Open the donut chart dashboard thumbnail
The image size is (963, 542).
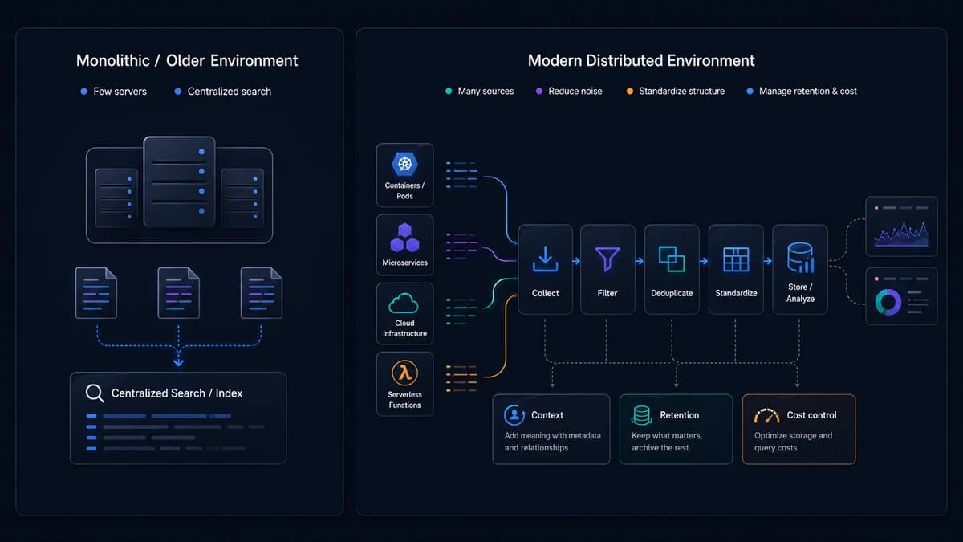901,295
